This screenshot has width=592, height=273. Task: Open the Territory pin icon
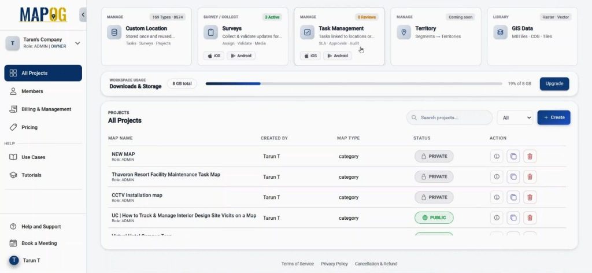click(x=404, y=32)
